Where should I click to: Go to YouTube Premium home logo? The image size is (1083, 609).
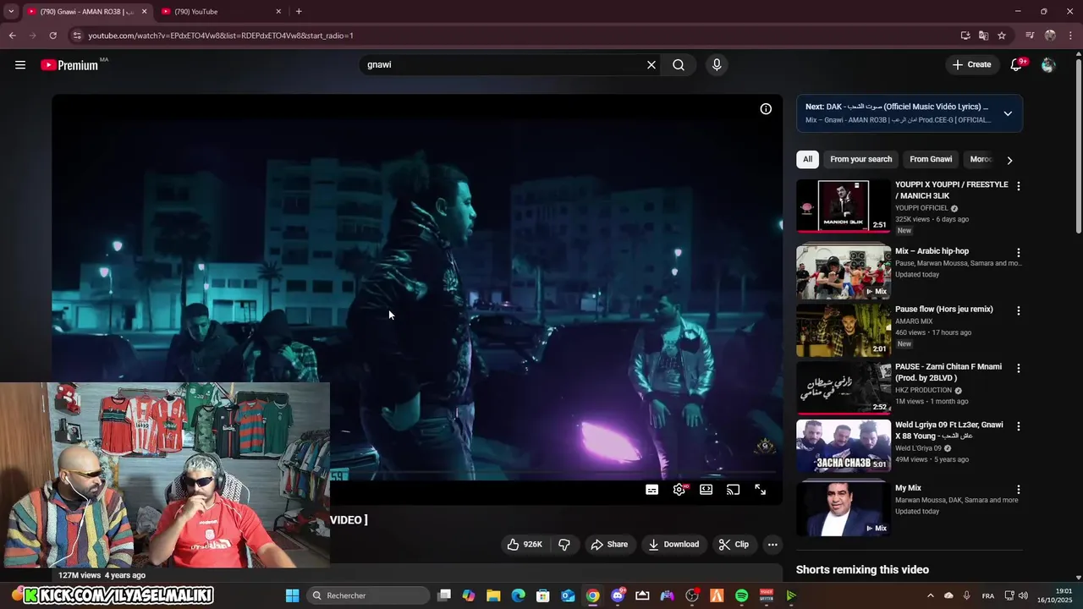(x=69, y=65)
